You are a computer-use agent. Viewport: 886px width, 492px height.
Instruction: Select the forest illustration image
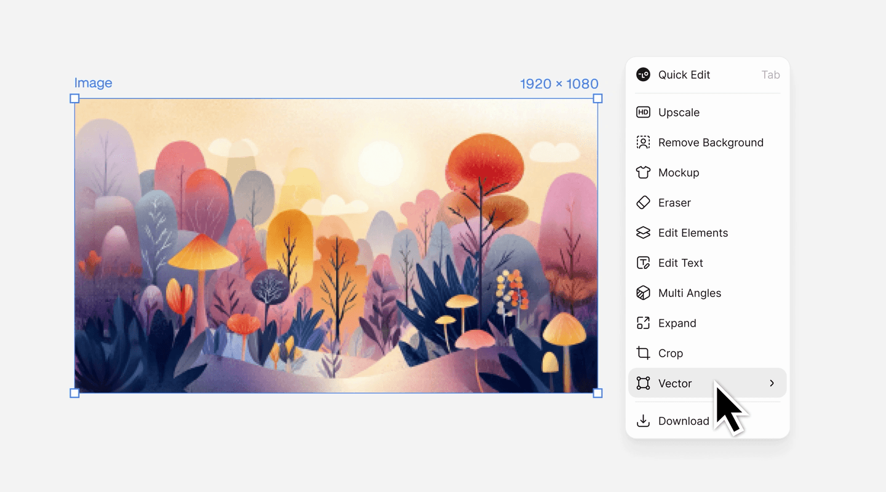coord(336,246)
